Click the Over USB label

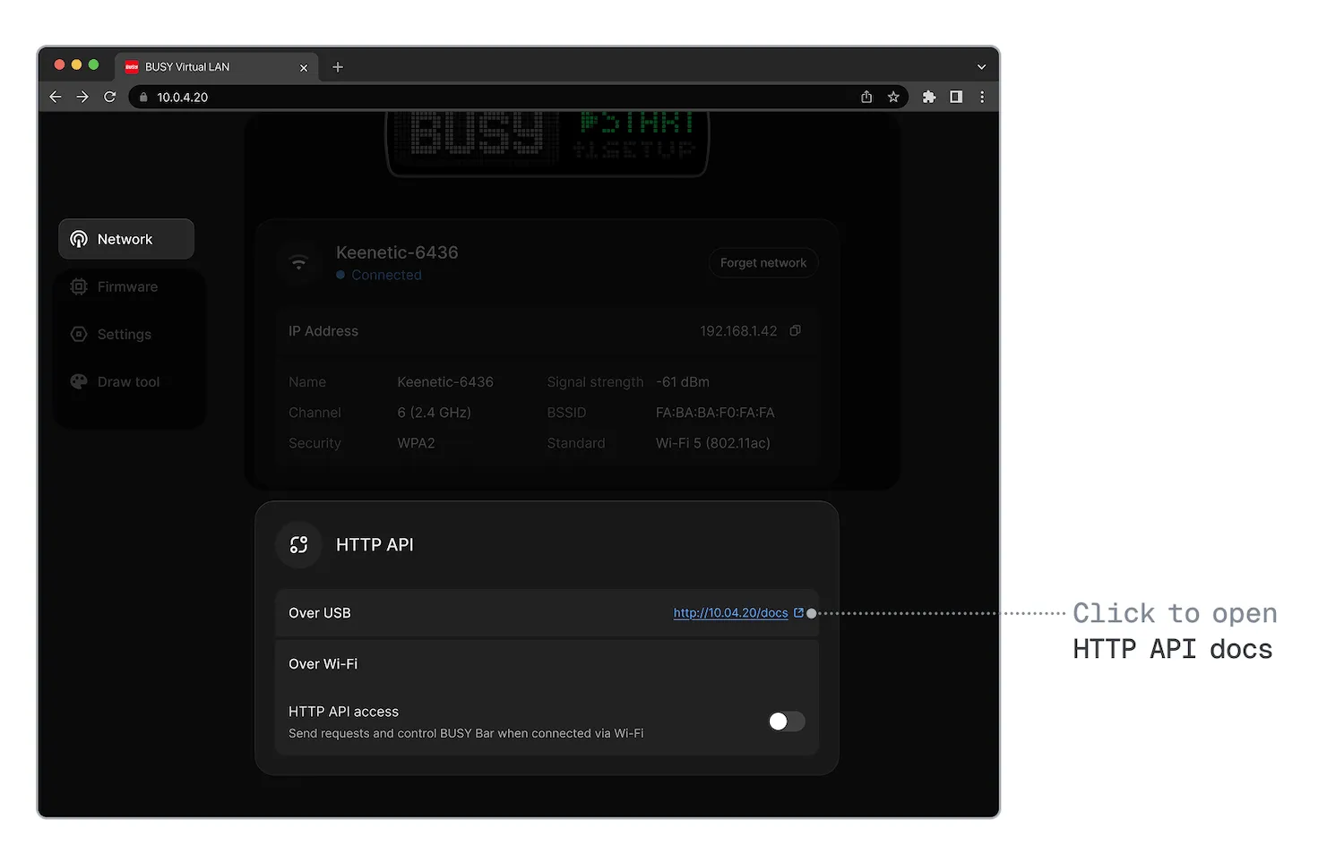click(x=320, y=613)
